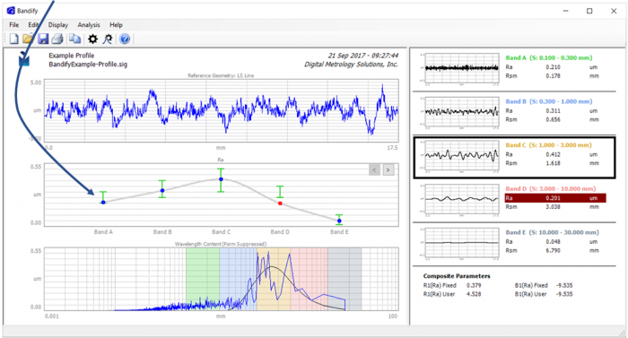Image resolution: width=628 pixels, height=338 pixels.
Task: Click Band D axis label
Action: click(280, 232)
